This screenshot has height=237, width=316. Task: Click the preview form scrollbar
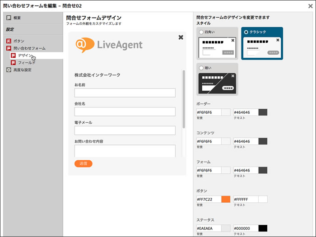184,99
